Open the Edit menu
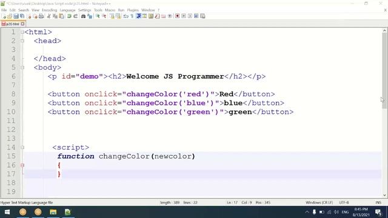The image size is (388, 218). [x=13, y=10]
